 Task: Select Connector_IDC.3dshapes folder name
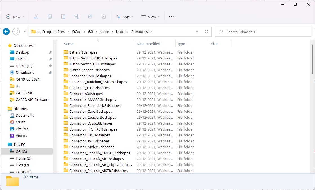(90, 135)
